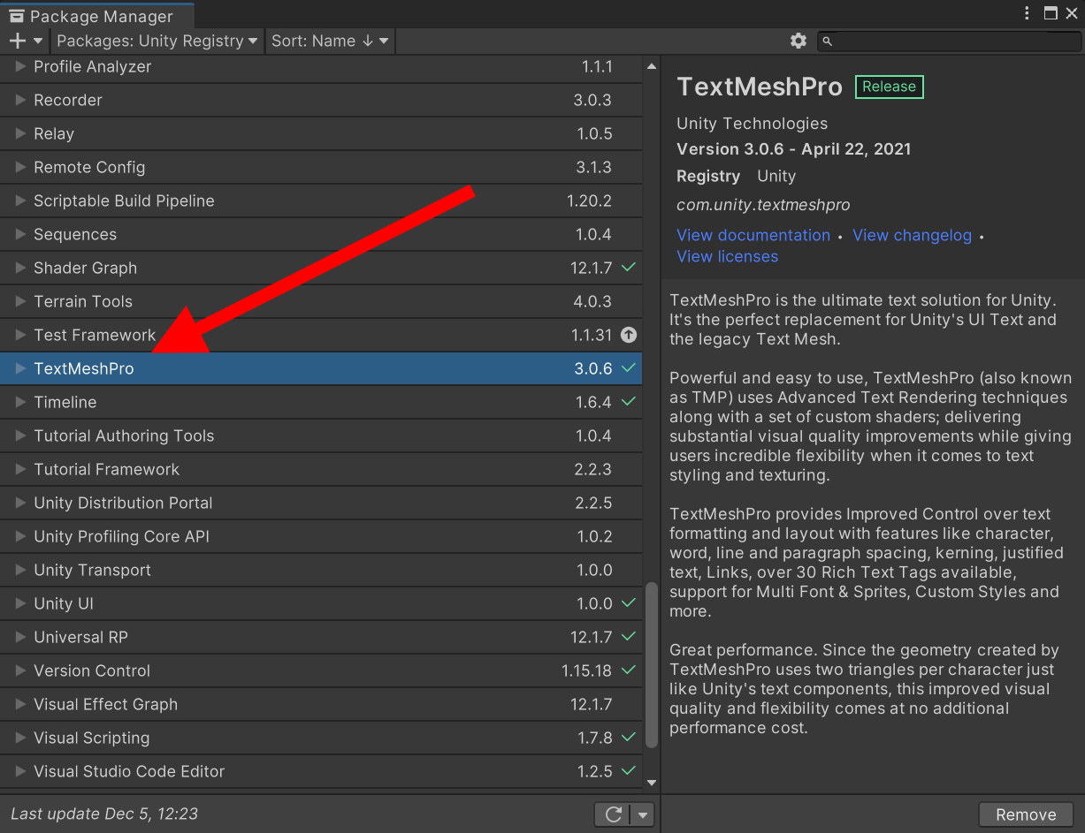Select the Tutorial Framework package
The width and height of the screenshot is (1085, 833).
coord(321,469)
